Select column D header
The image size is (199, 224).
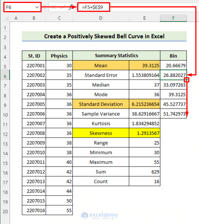pyautogui.click(x=101, y=18)
